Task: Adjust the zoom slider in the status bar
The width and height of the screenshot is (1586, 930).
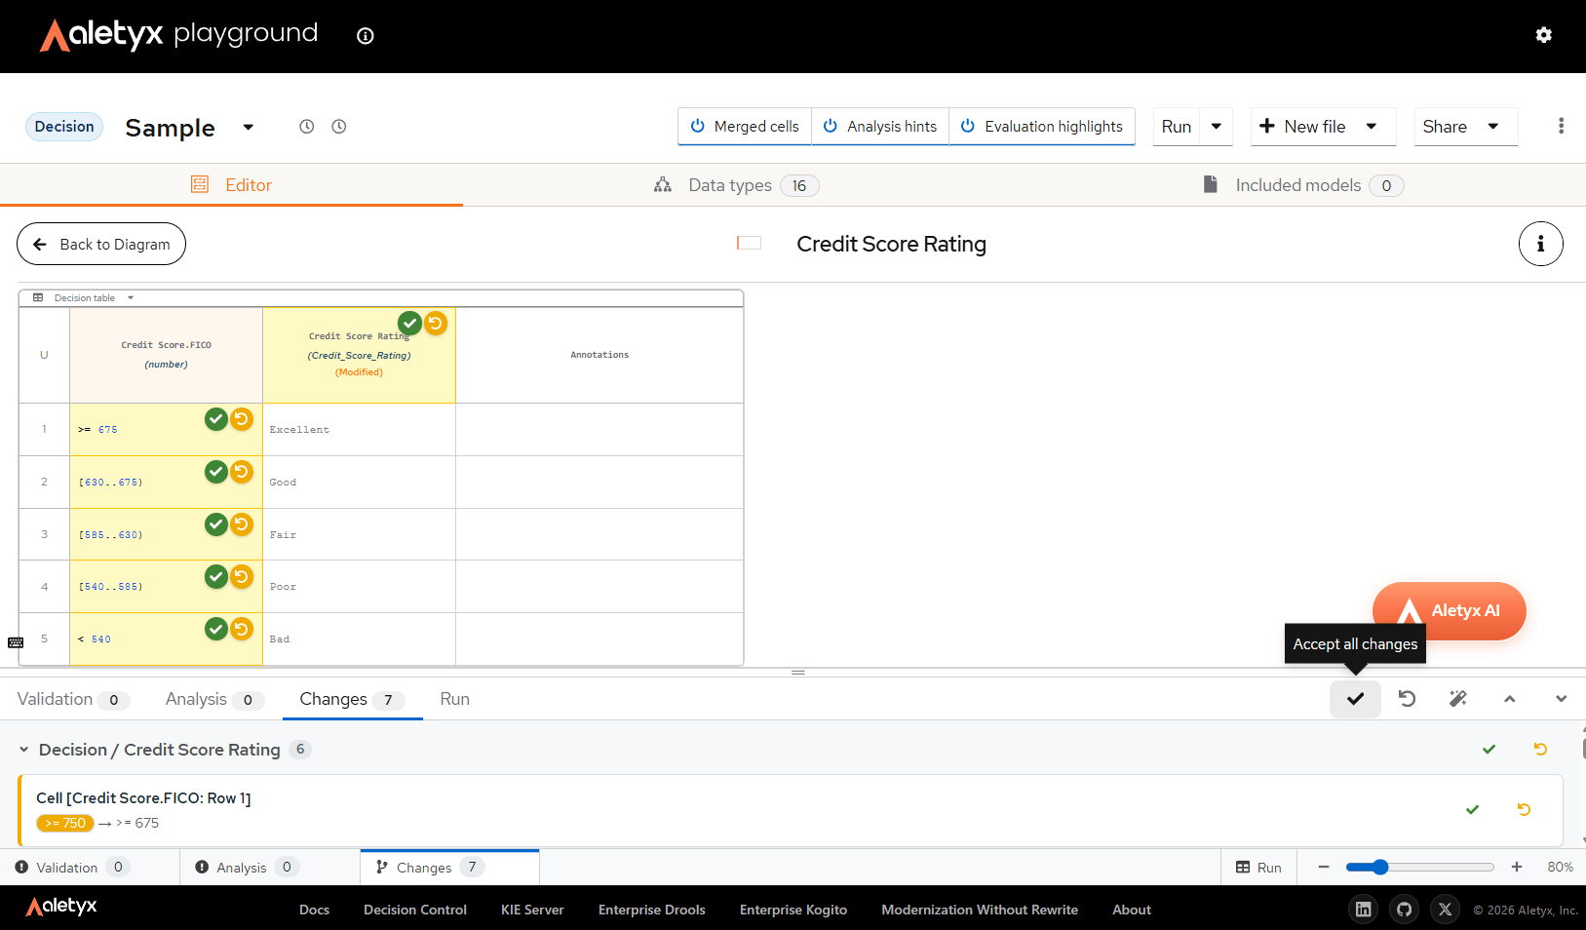Action: 1419,867
